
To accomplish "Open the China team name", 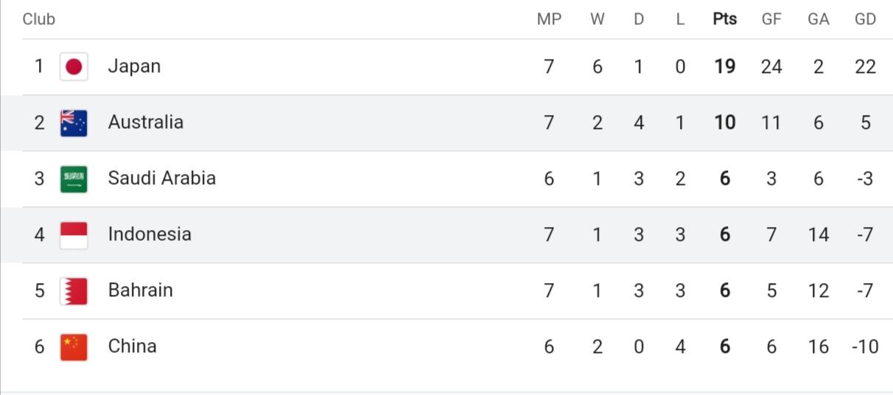I will pos(133,346).
